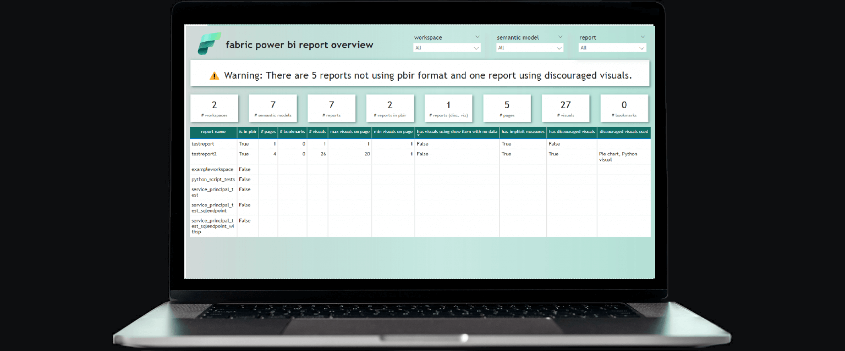Click the sort arrow under 'has visuals using show item'
Screen dimensions: 845x351
tap(419, 135)
